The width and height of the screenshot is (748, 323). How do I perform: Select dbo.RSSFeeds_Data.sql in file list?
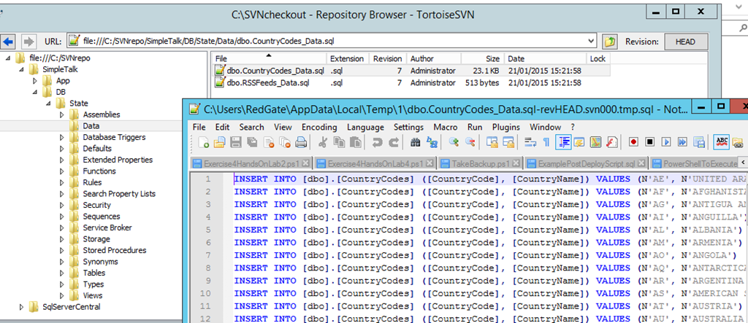267,82
